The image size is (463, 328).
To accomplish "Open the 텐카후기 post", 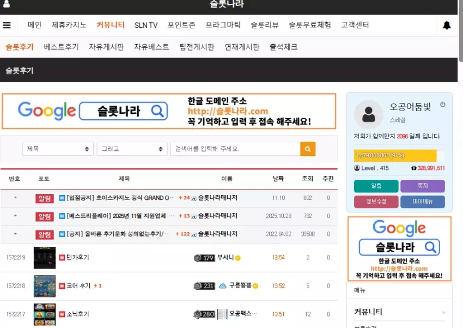I will click(78, 257).
